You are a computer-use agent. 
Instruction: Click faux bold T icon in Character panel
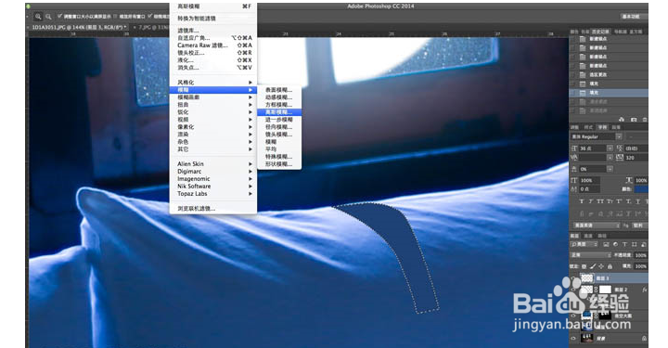582,201
